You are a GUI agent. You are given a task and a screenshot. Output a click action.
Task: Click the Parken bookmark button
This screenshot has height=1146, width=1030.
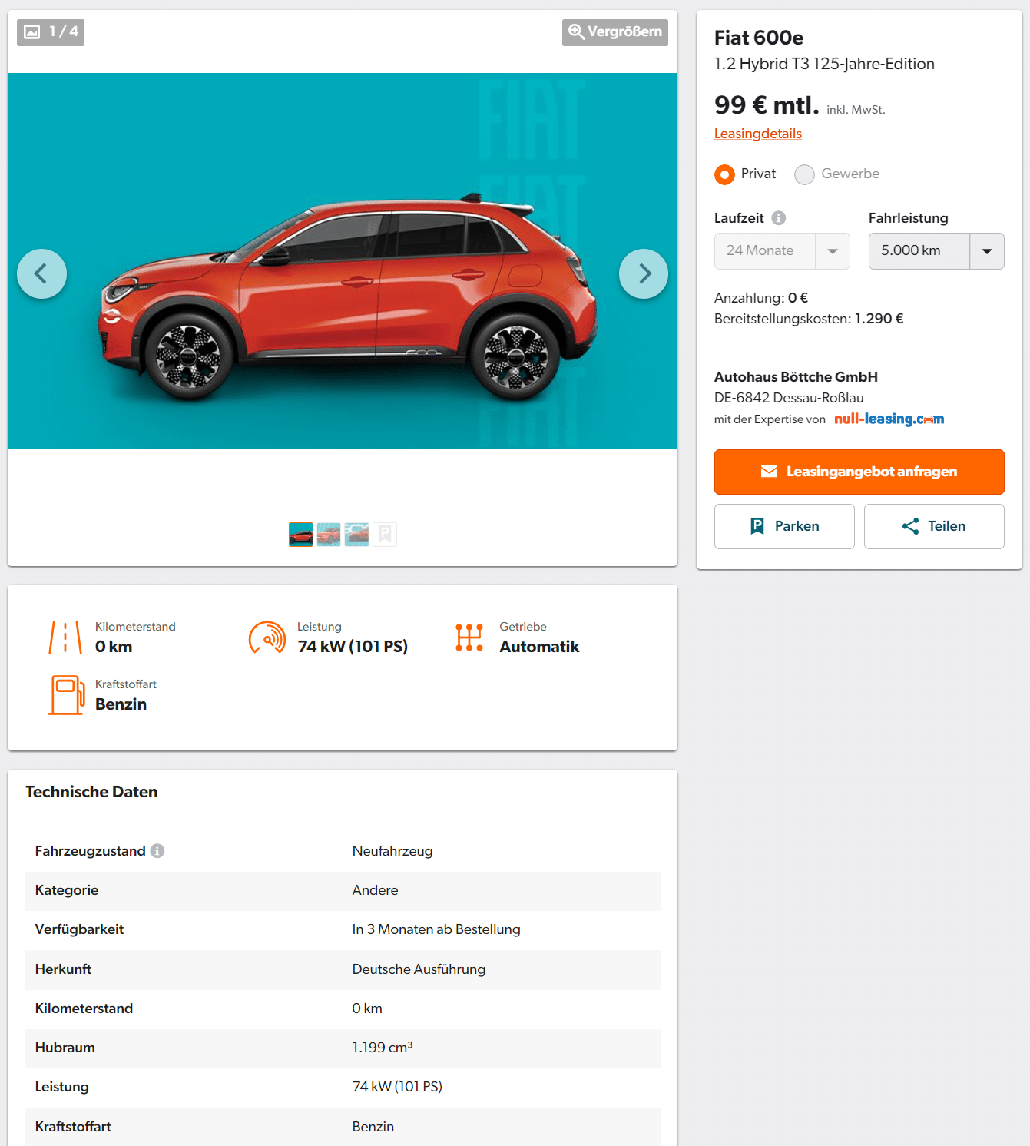(x=783, y=526)
